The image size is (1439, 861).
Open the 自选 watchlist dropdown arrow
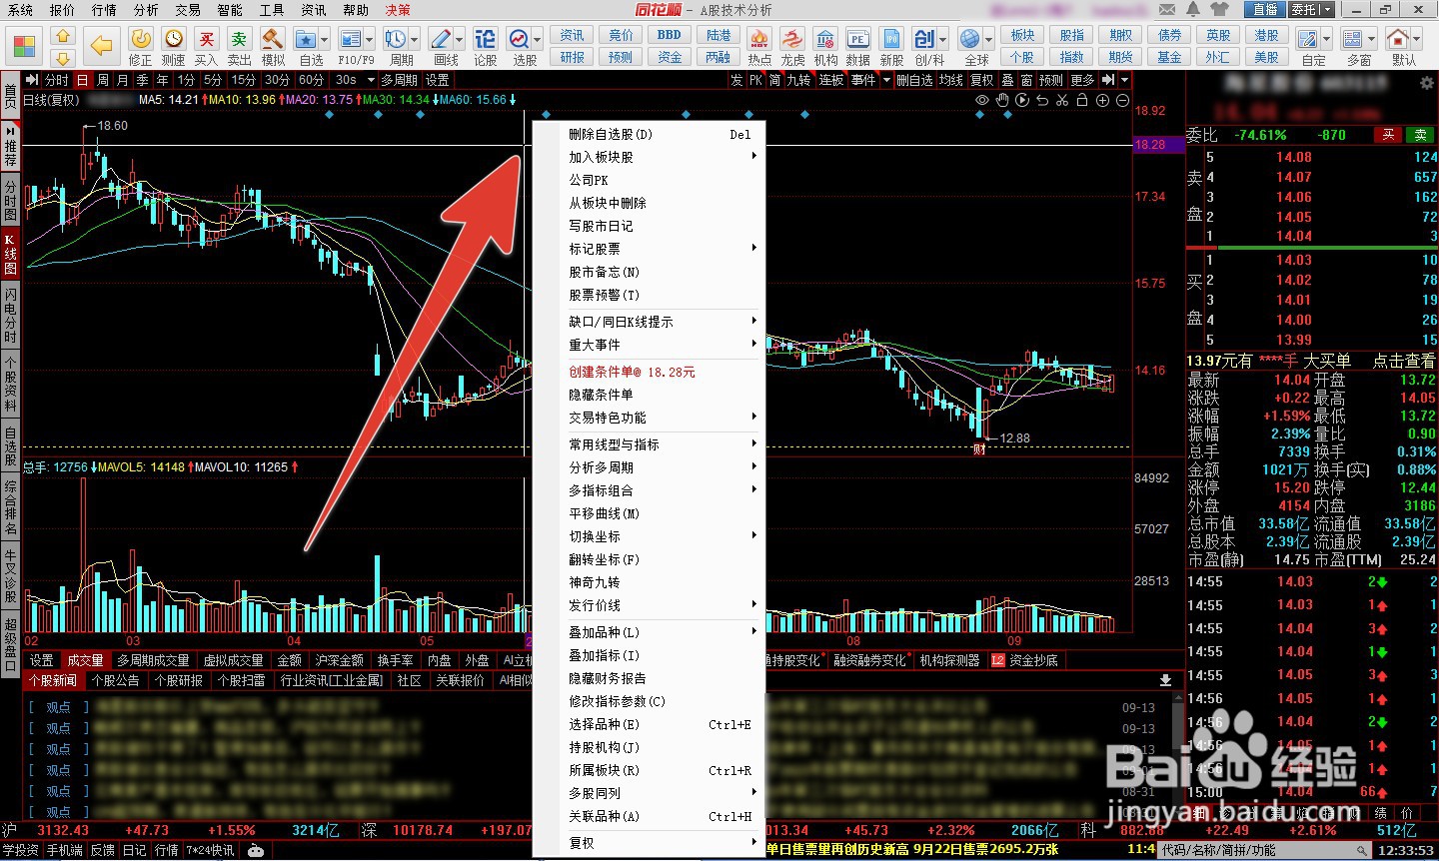coord(327,40)
